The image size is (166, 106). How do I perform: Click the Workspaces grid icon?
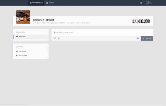[31, 3]
